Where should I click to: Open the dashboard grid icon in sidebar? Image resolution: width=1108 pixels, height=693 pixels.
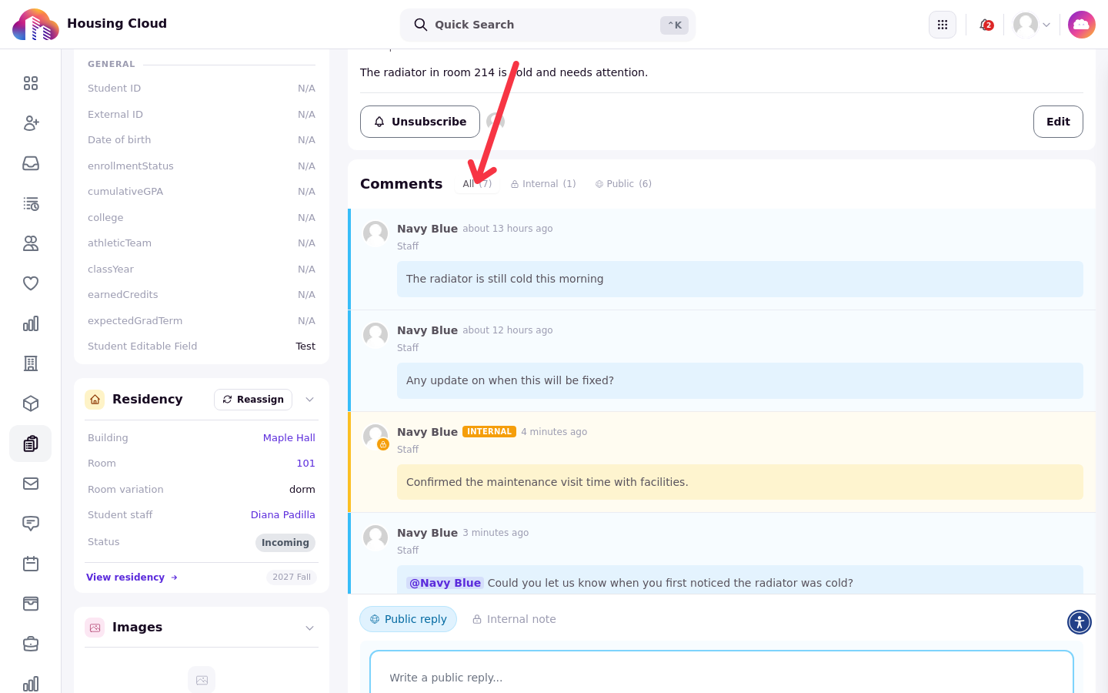point(31,83)
